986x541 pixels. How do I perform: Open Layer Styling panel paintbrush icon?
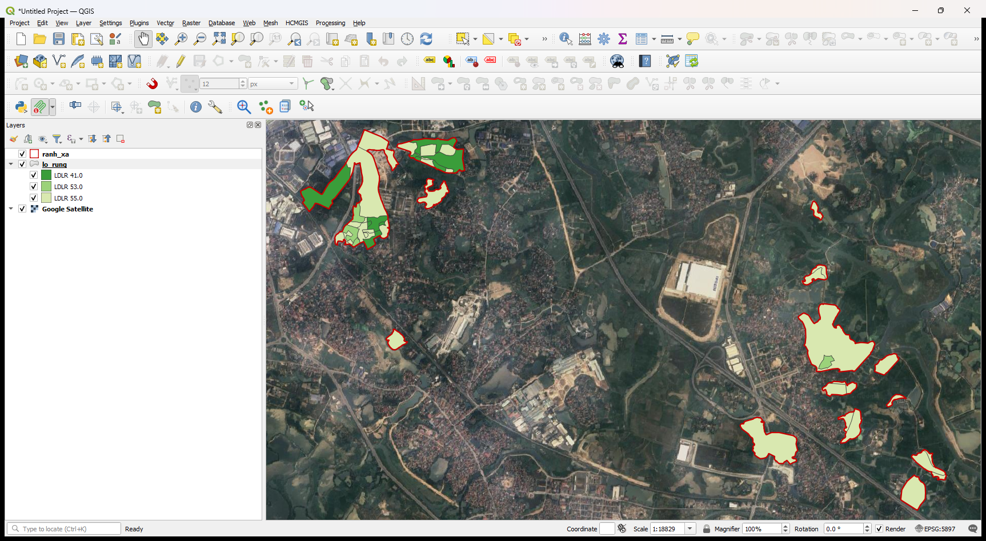13,139
